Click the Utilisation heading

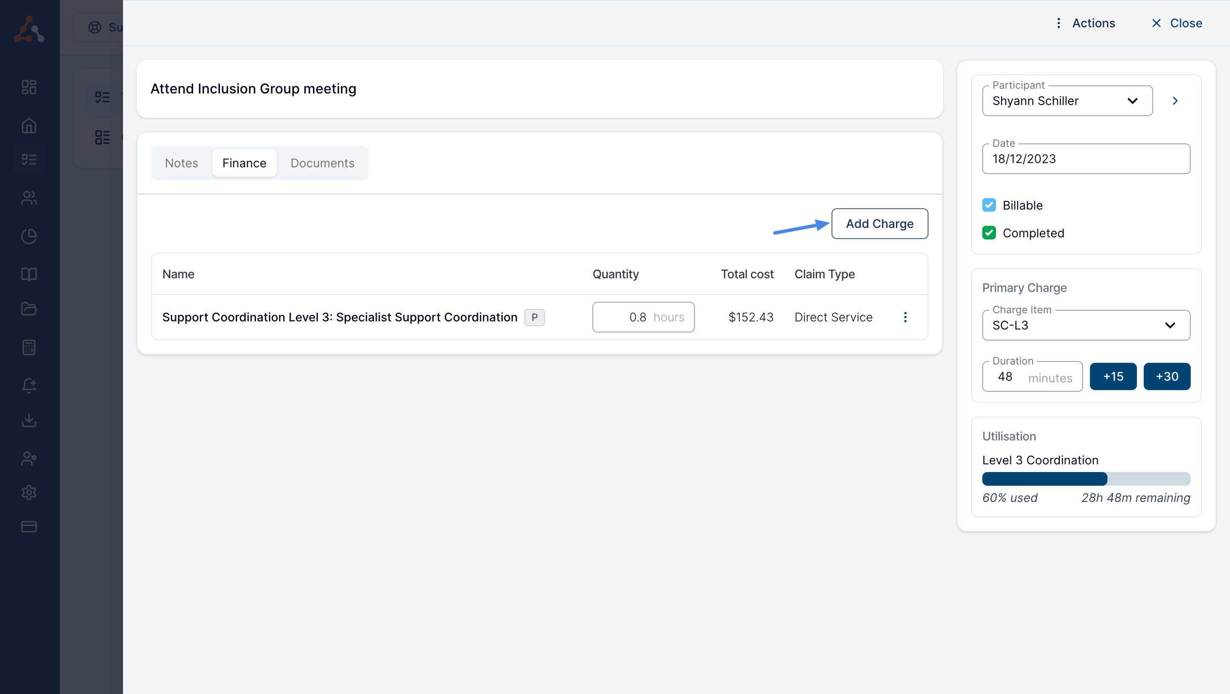[x=1009, y=436]
